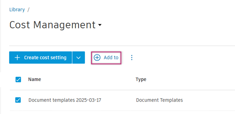
Task: Click the slash separator after Library breadcrumb
Action: (28, 10)
